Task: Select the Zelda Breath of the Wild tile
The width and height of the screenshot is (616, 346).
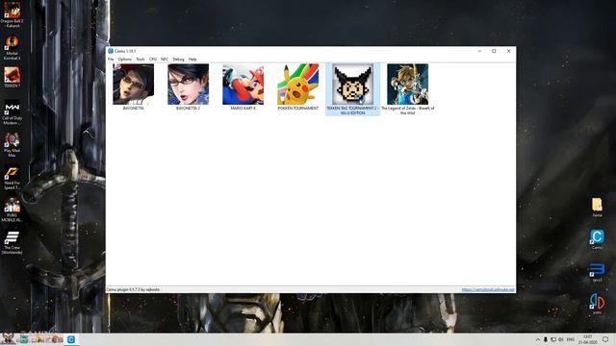Action: [408, 89]
